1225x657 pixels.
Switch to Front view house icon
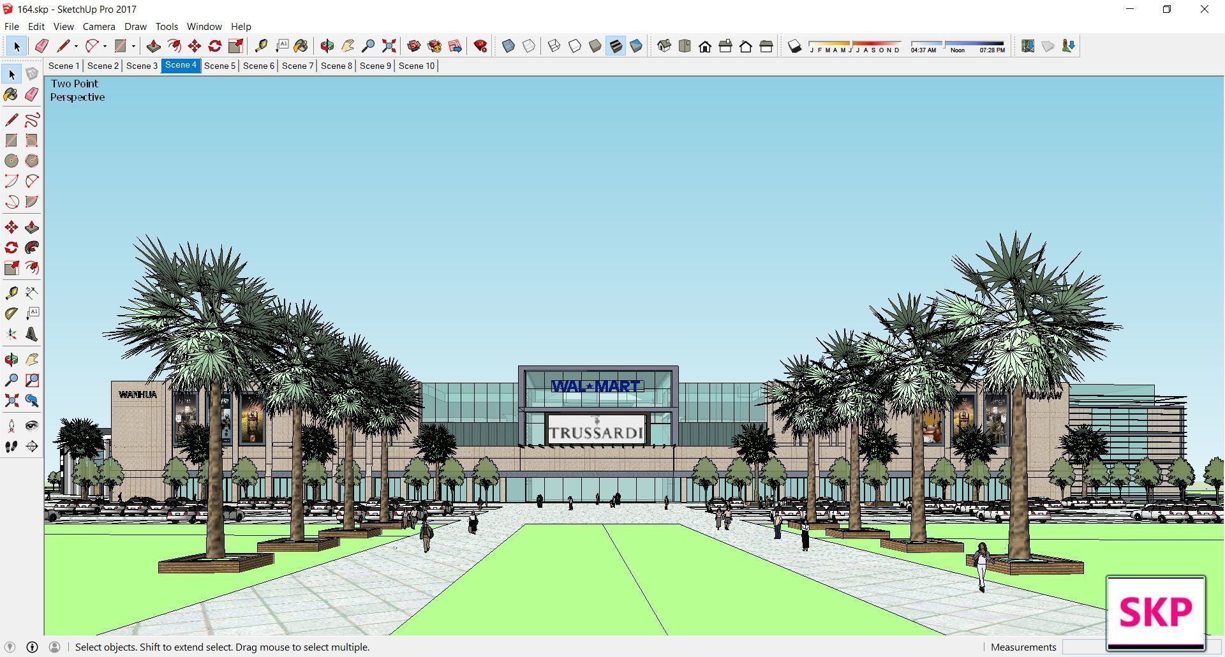705,46
